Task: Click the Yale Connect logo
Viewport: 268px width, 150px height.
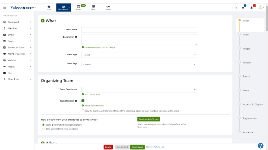Action: (x=22, y=8)
